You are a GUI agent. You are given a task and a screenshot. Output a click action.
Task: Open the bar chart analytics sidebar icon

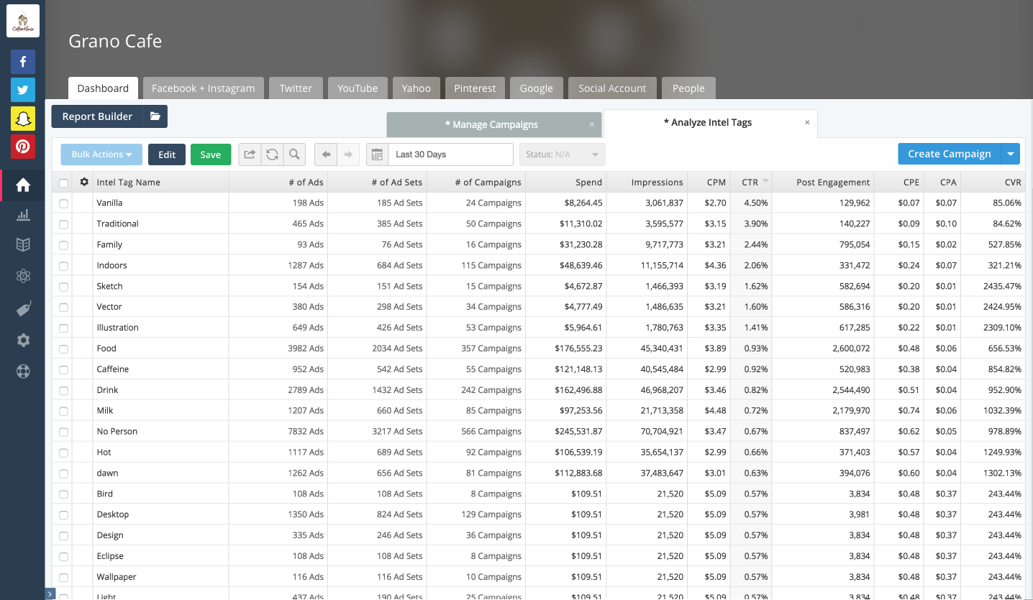click(x=23, y=214)
